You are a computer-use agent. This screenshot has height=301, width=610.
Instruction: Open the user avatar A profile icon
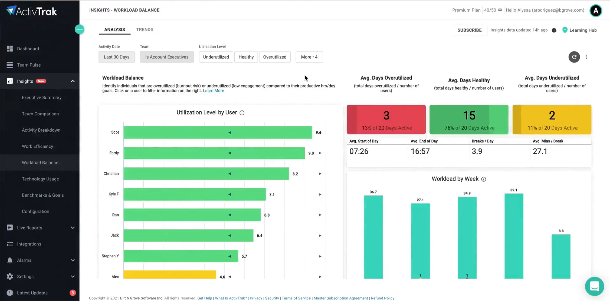click(596, 11)
